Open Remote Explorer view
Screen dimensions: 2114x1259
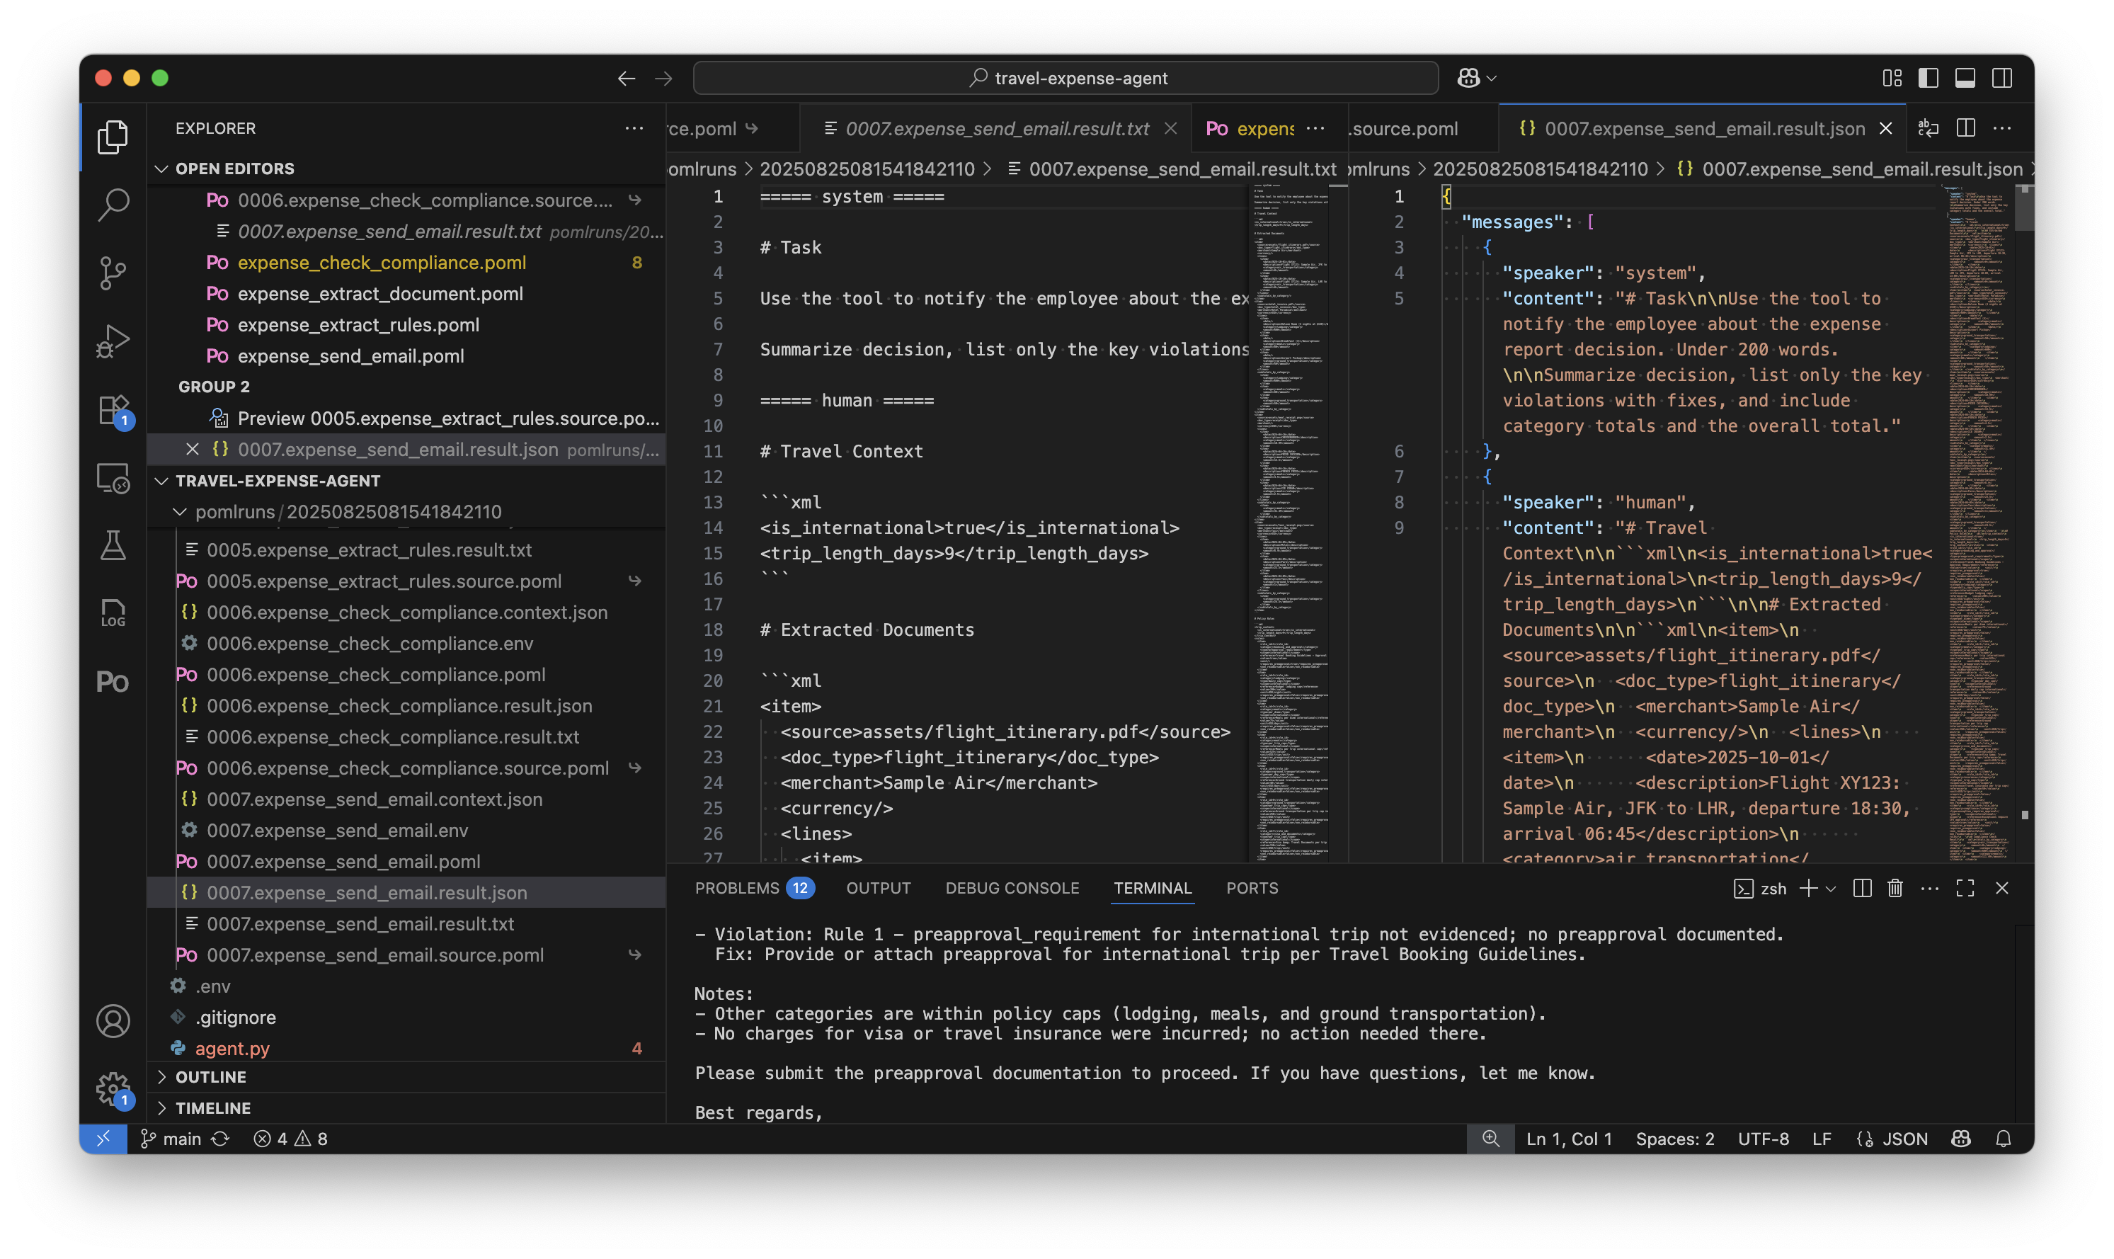[x=113, y=478]
